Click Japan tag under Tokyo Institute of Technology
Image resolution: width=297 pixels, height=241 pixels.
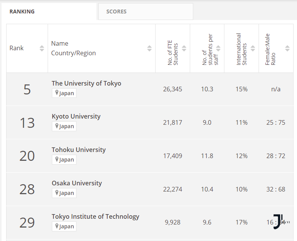click(x=64, y=226)
